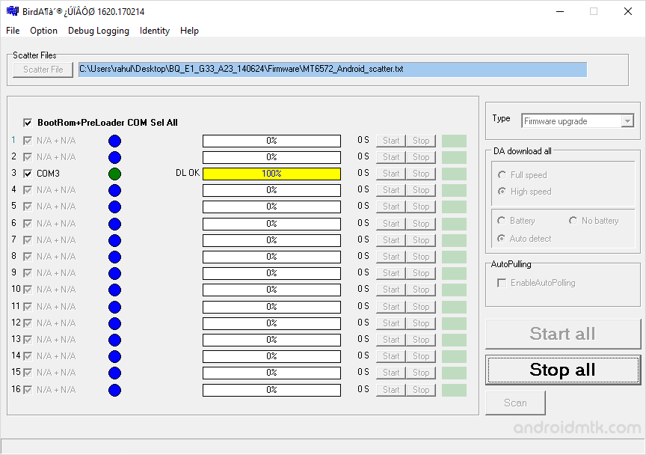Click the blue status circle on row 1

114,140
